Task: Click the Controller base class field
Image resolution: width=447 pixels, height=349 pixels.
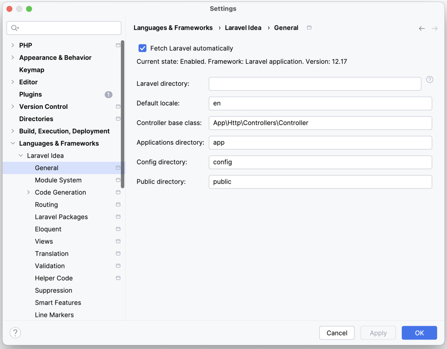Action: coord(320,123)
